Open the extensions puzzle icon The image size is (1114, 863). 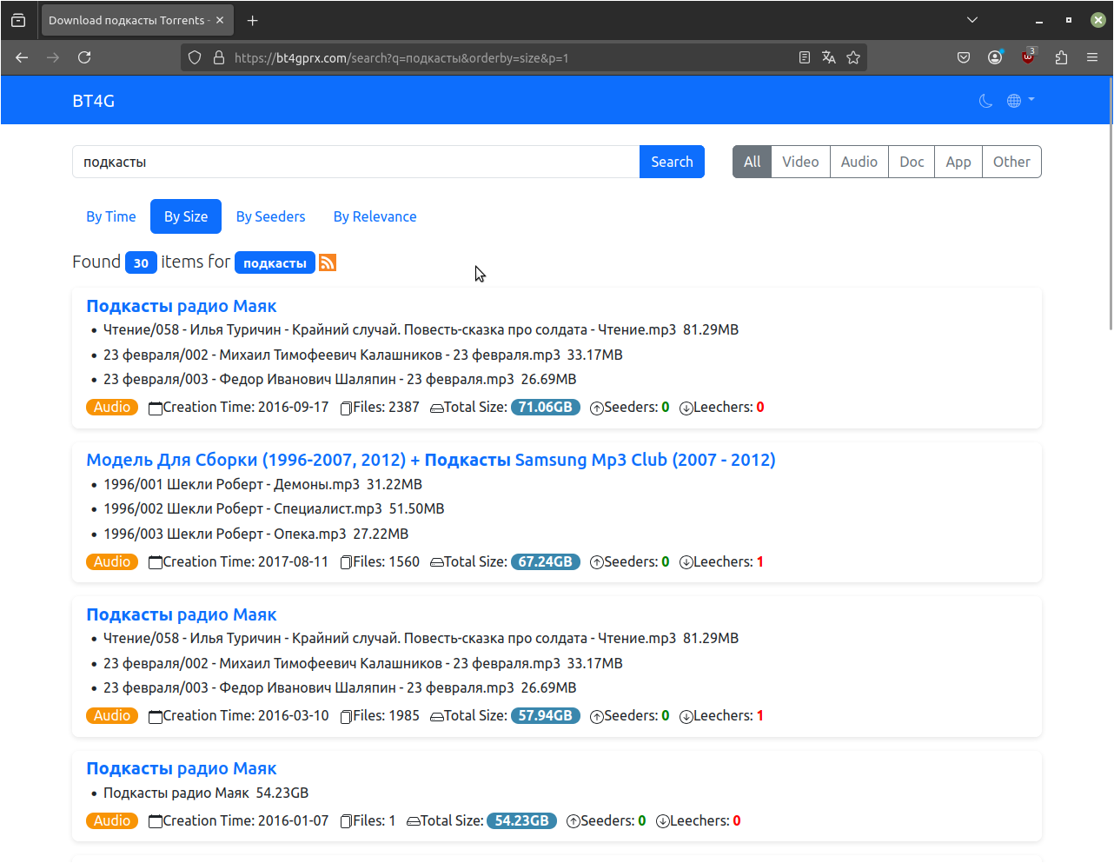(1061, 57)
